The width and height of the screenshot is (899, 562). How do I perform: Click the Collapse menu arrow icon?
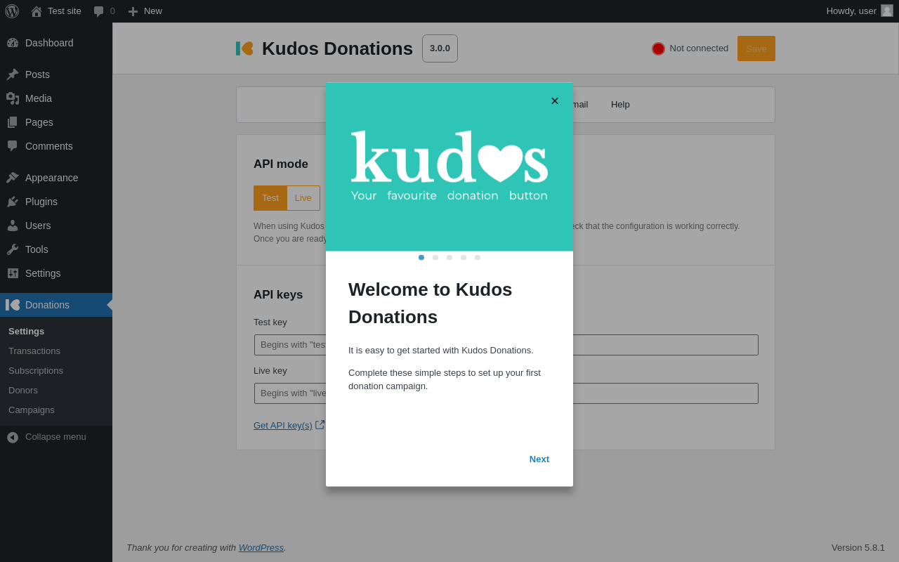click(13, 437)
